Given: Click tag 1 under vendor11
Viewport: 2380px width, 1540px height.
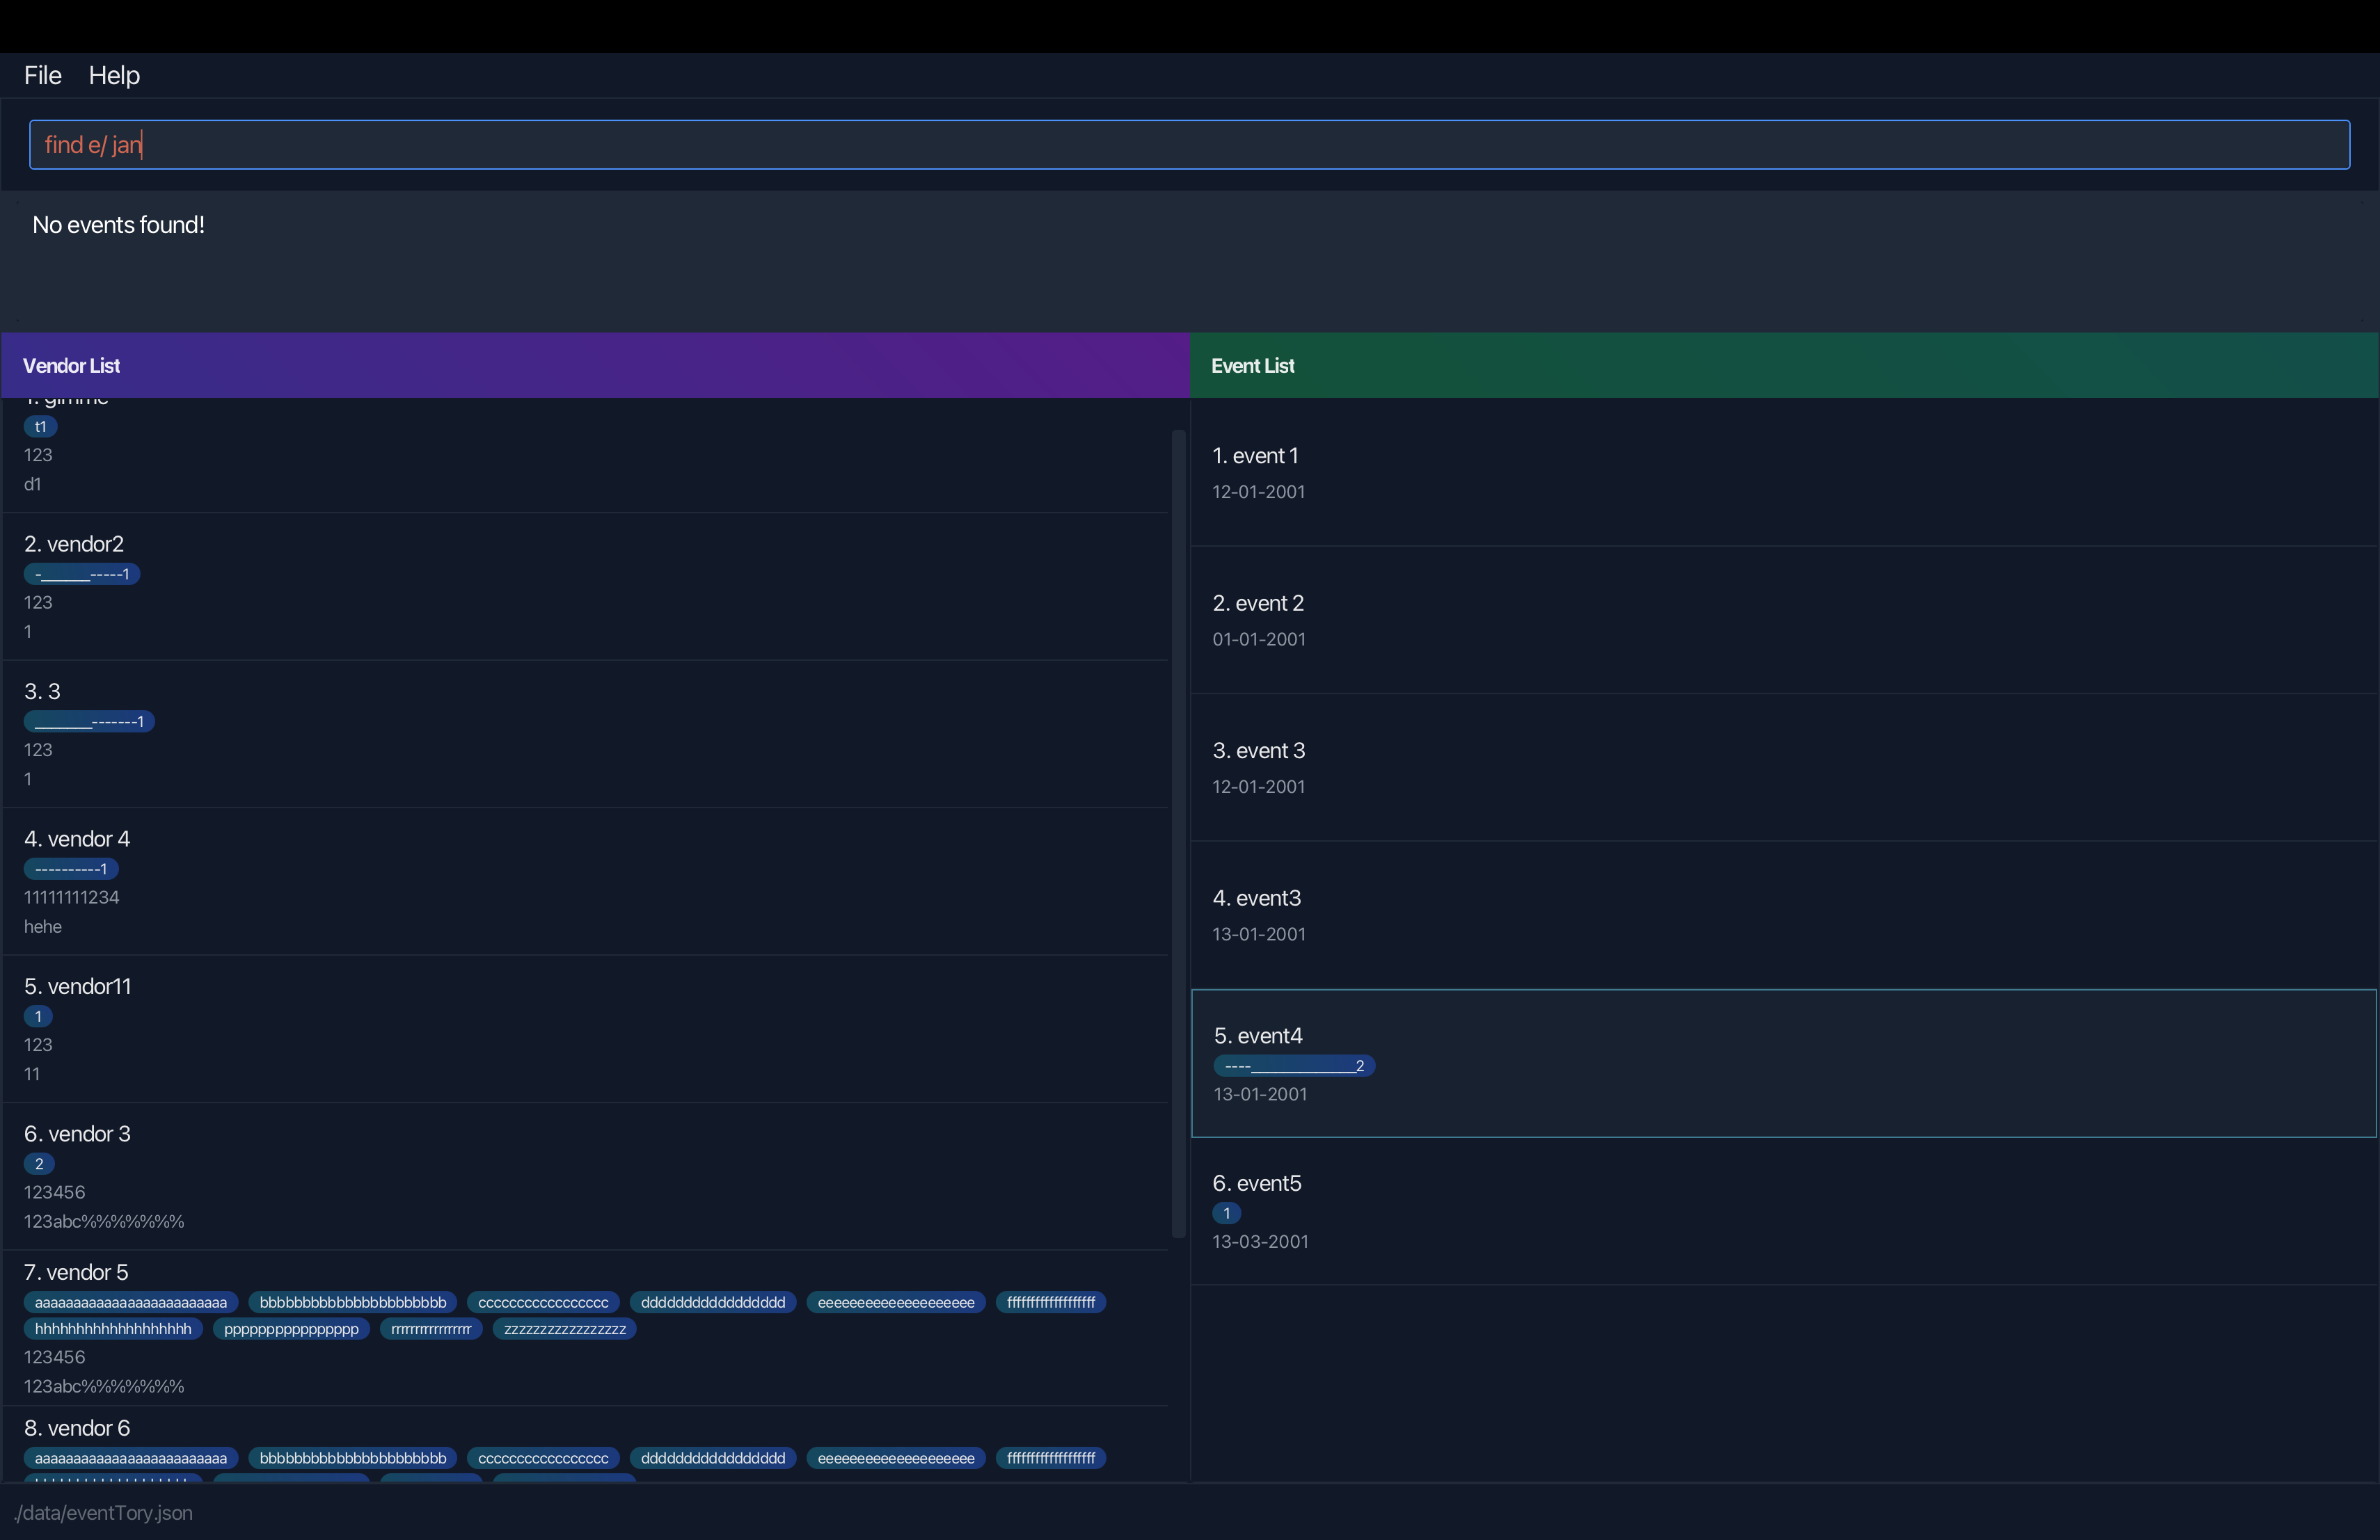Looking at the screenshot, I should [38, 1016].
